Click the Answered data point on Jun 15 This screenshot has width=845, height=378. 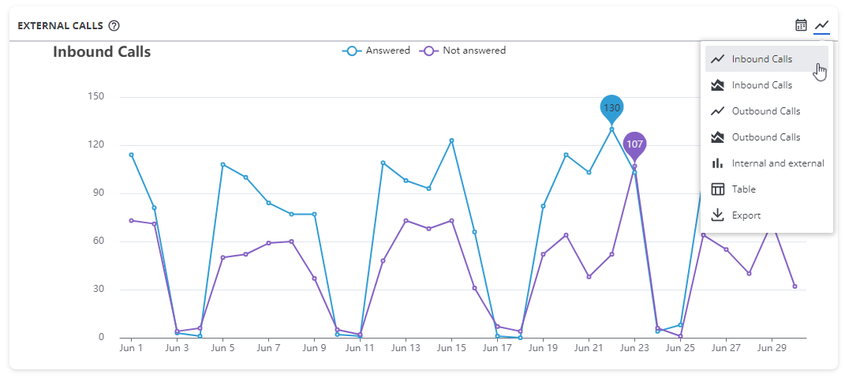point(451,140)
